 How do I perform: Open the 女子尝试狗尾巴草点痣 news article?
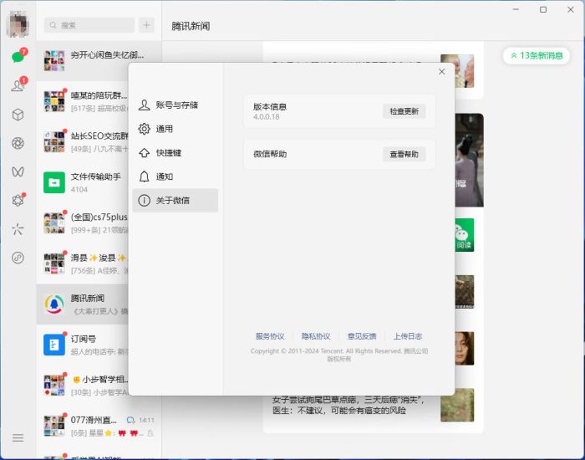[x=348, y=405]
